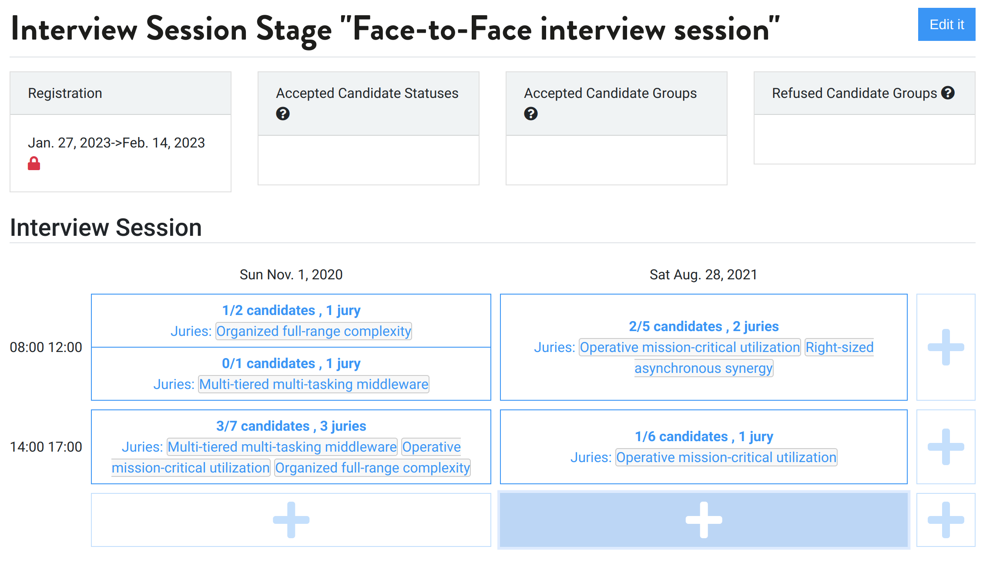Open the 1/6 candidates, 1 jury session
This screenshot has height=563, width=993.
(704, 437)
